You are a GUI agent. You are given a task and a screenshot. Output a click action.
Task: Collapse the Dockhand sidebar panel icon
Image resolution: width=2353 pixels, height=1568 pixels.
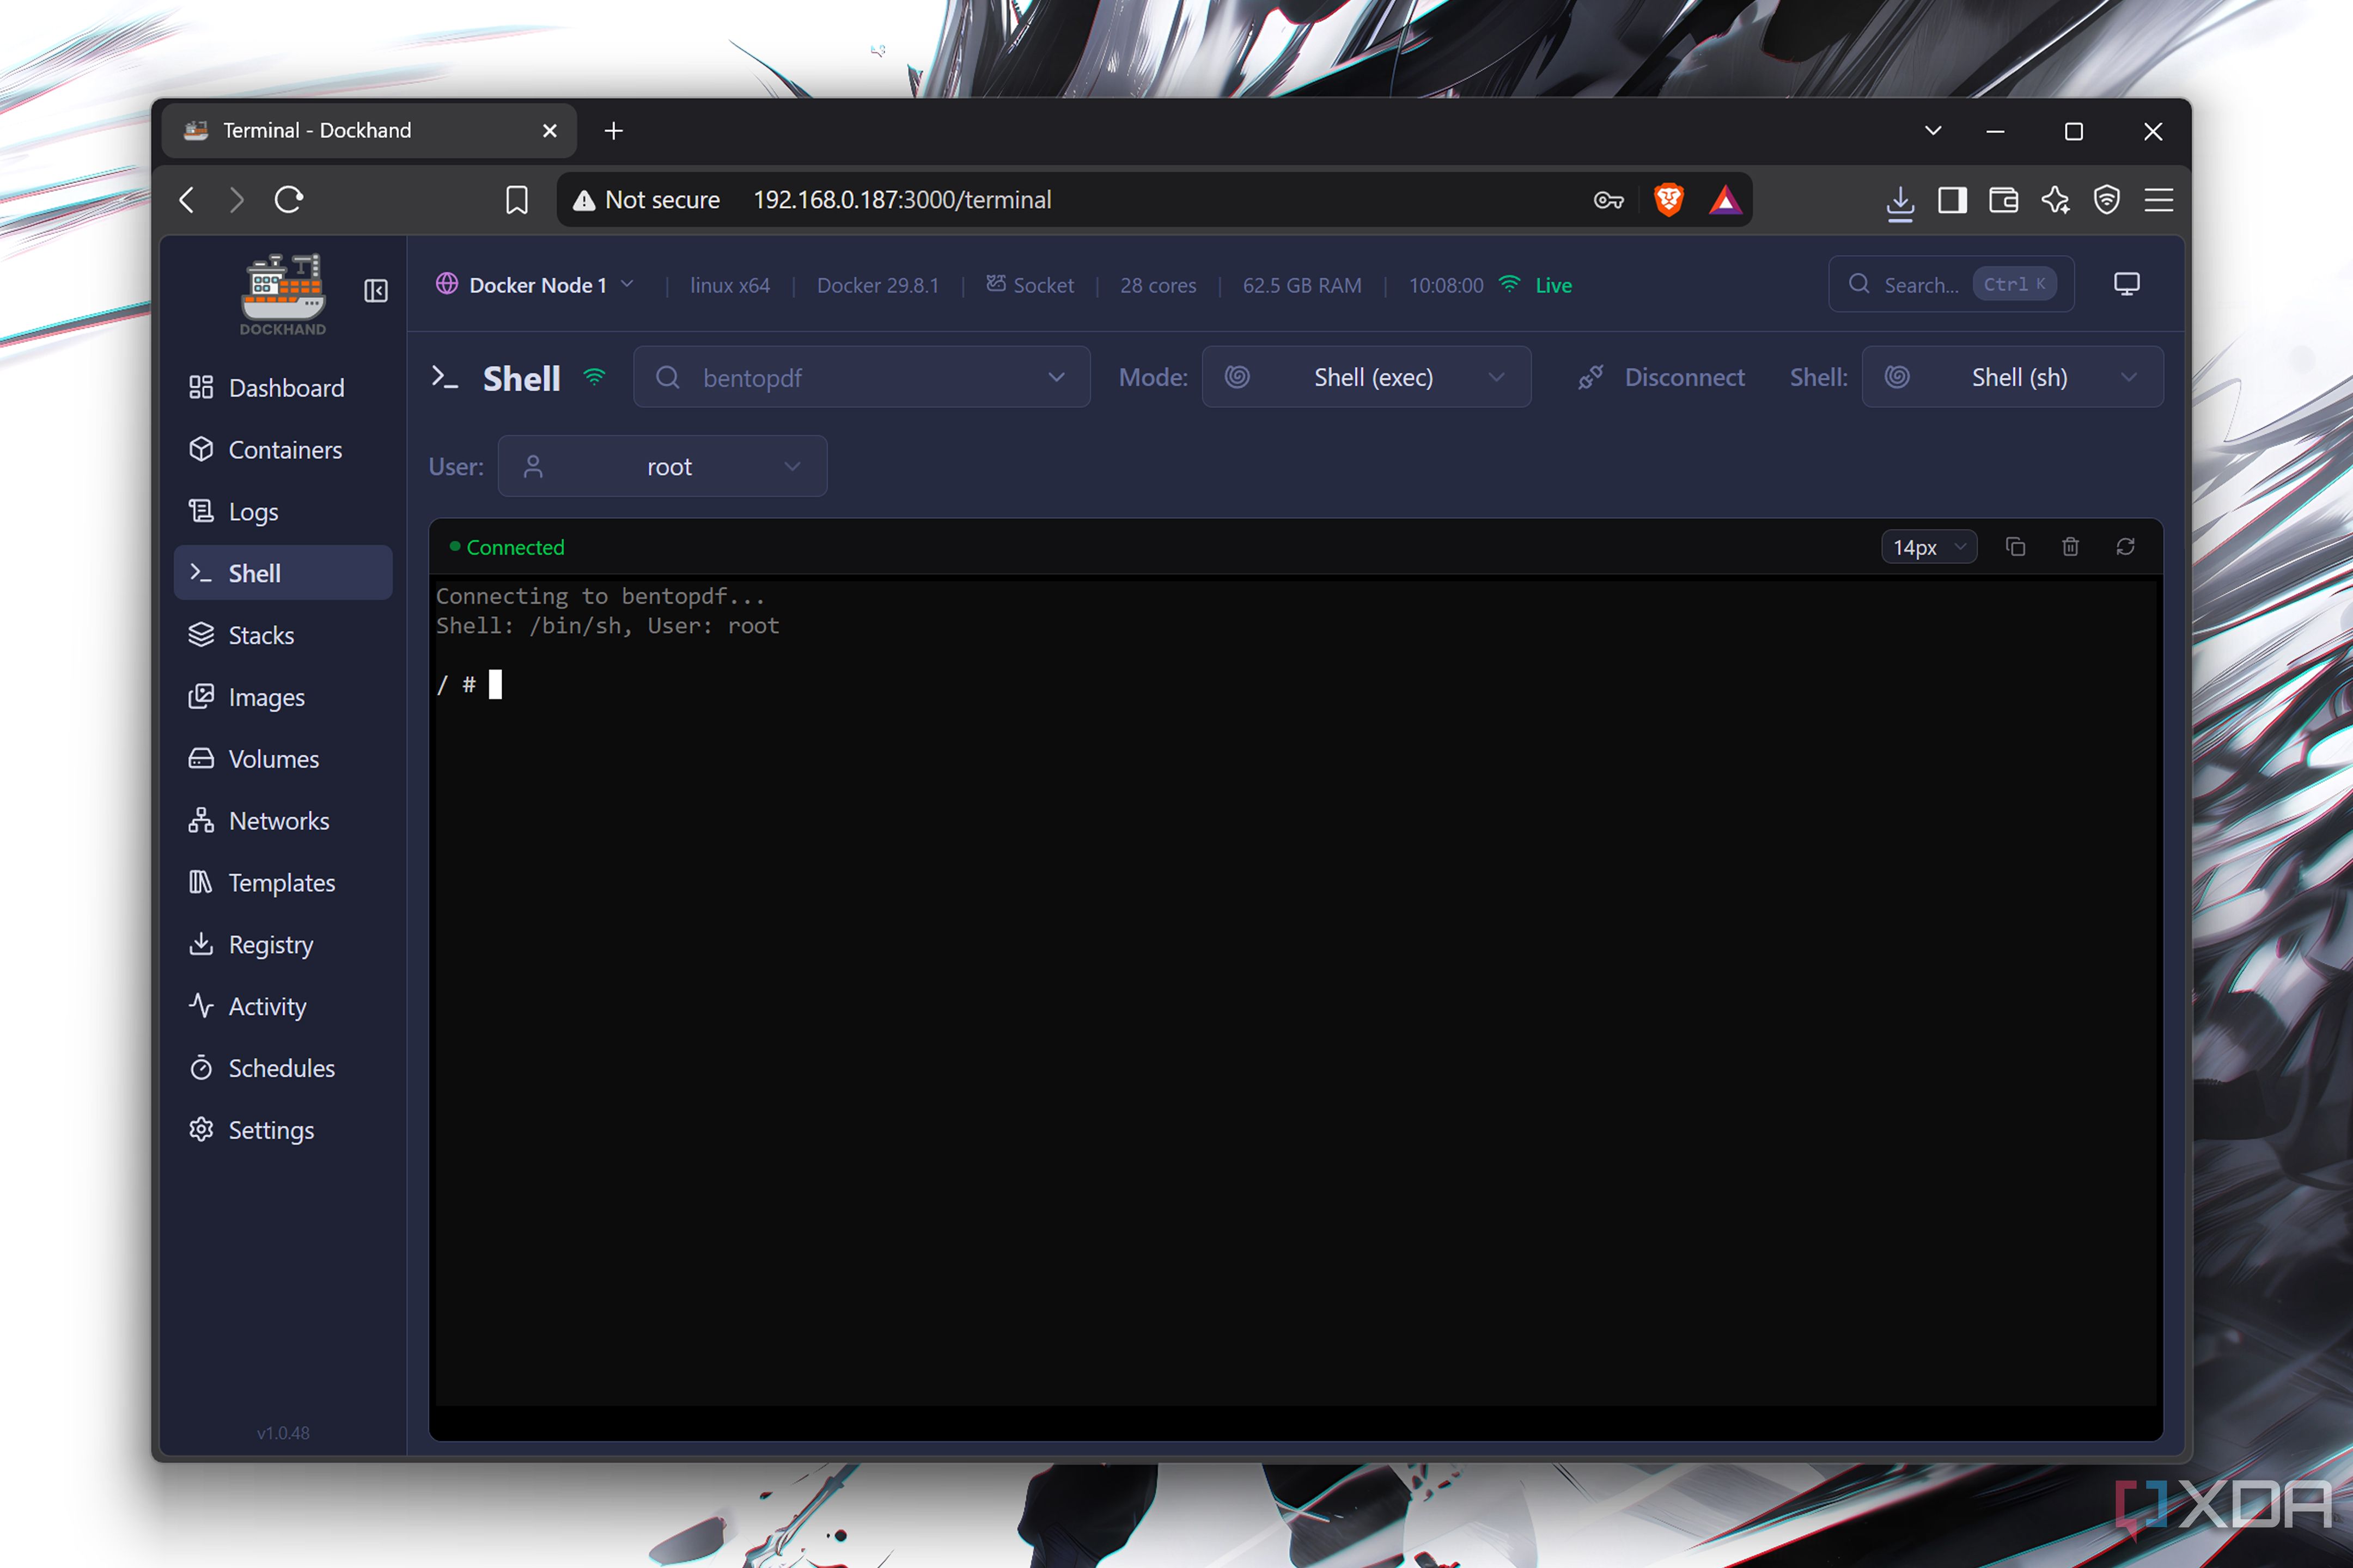tap(376, 291)
